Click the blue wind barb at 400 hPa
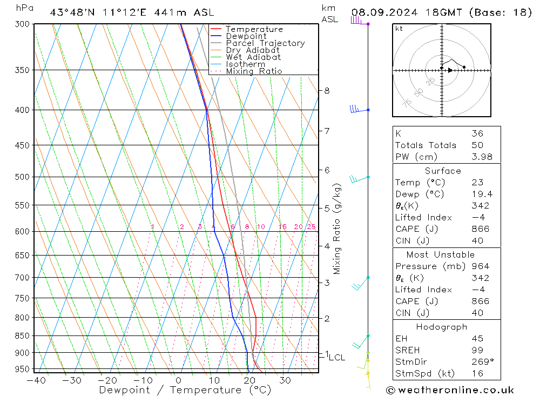This screenshot has height=396, width=540. click(x=360, y=109)
